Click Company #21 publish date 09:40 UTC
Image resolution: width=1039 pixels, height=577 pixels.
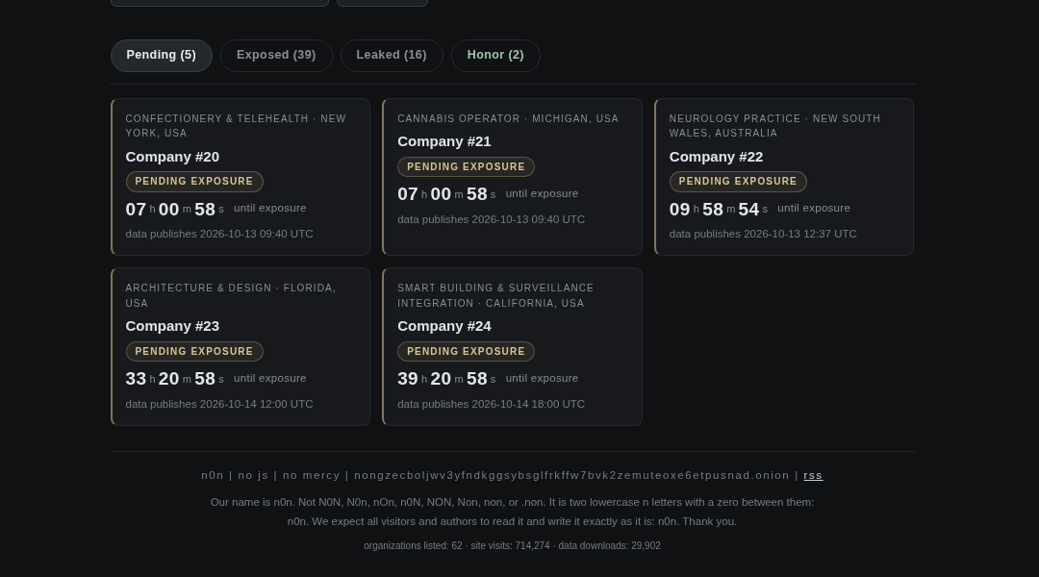click(491, 219)
